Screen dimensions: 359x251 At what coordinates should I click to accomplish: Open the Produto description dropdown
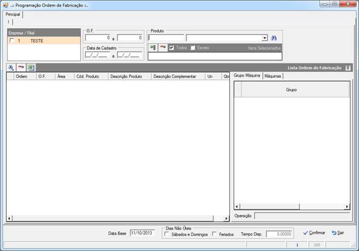pyautogui.click(x=265, y=38)
